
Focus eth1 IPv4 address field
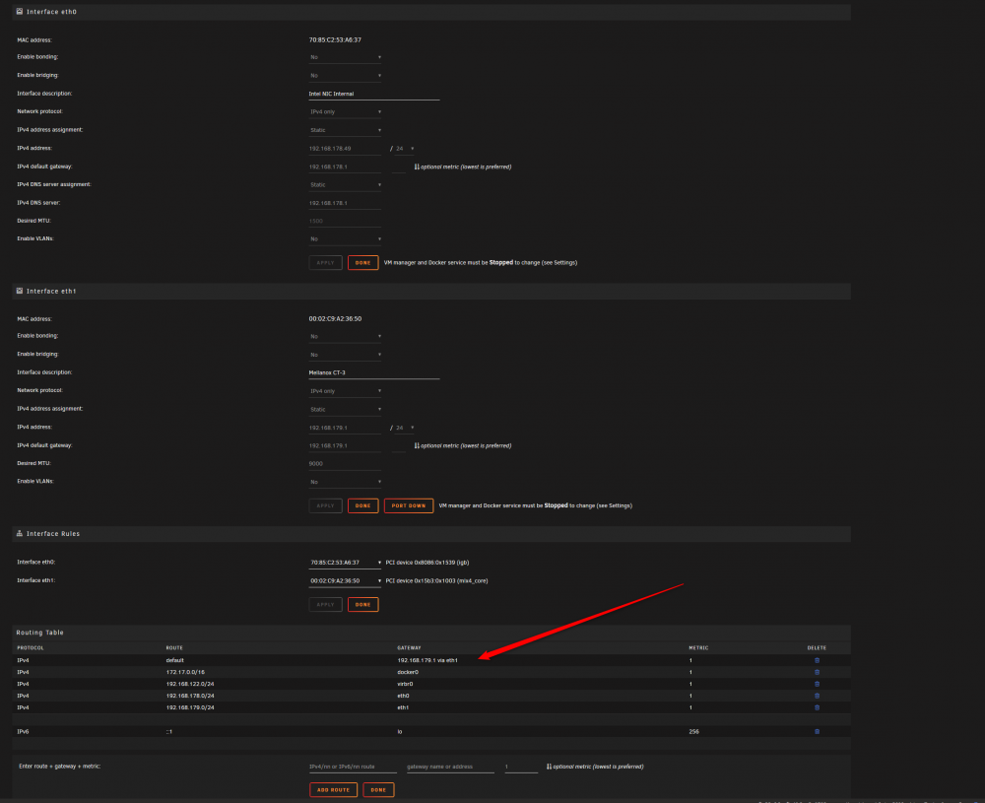pos(345,428)
